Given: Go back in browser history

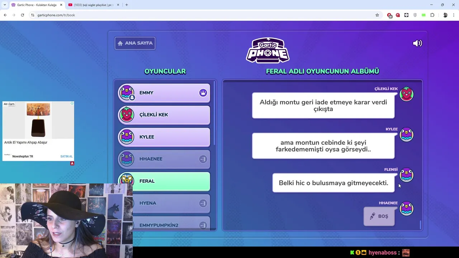Looking at the screenshot, I should 5,15.
